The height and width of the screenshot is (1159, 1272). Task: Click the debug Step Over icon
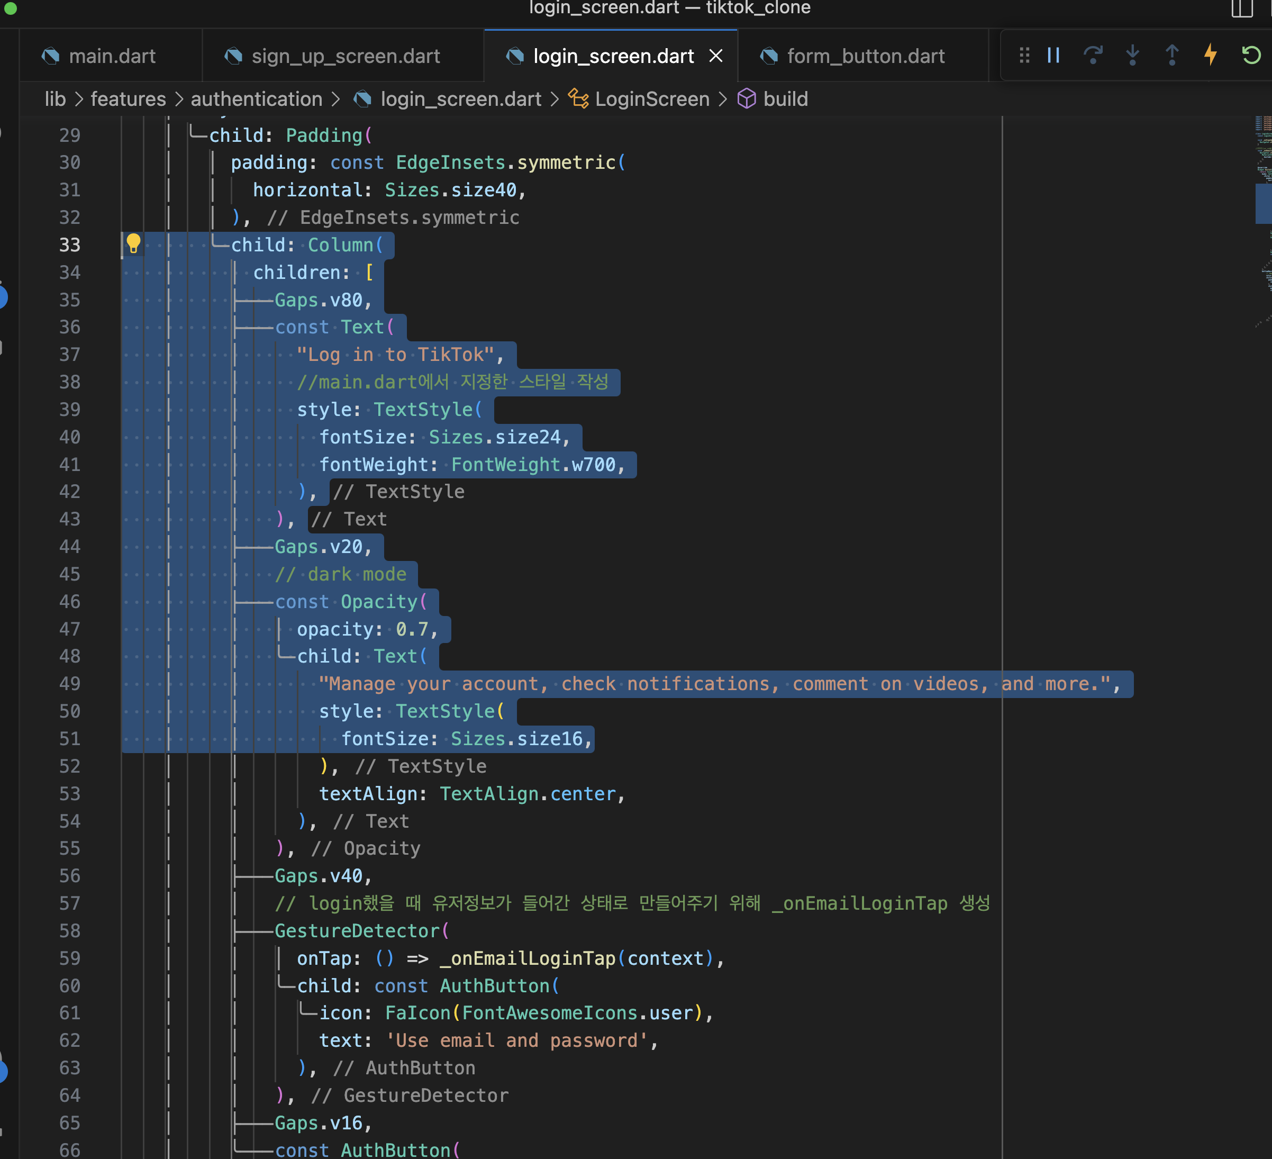(x=1093, y=56)
